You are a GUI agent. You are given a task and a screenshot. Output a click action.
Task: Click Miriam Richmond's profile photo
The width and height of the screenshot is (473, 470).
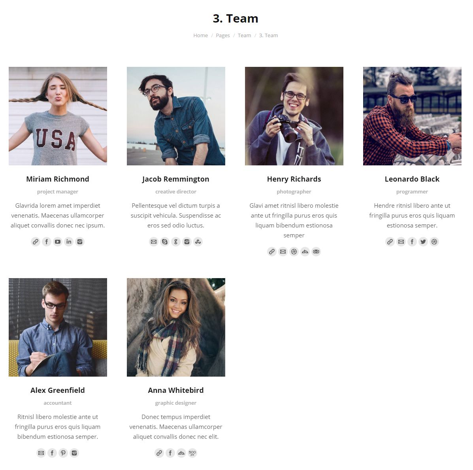click(x=58, y=116)
